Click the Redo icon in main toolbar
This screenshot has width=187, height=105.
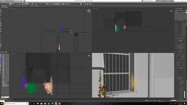(3, 4)
